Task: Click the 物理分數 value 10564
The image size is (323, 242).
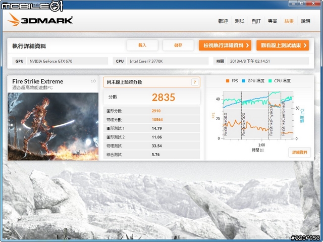Action: click(157, 120)
